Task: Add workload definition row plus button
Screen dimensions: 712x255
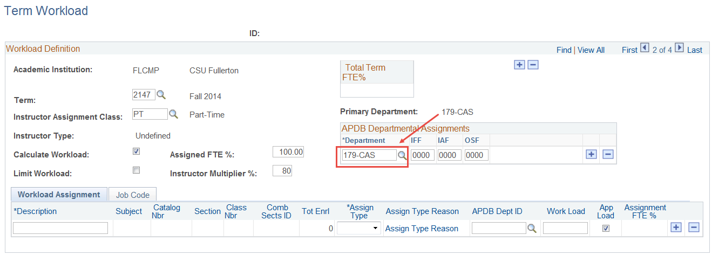Action: pyautogui.click(x=520, y=65)
